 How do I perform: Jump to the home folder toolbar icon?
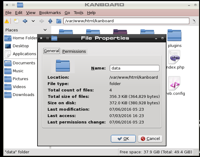(x=59, y=21)
